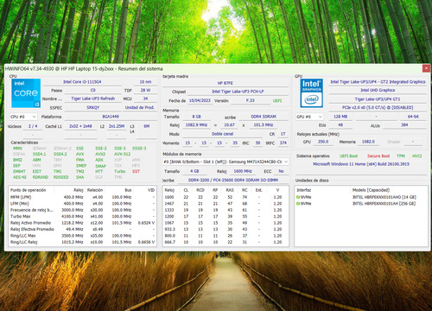Click the BIOS version F.33 value
Screen dimensions: 432x311
[250, 101]
